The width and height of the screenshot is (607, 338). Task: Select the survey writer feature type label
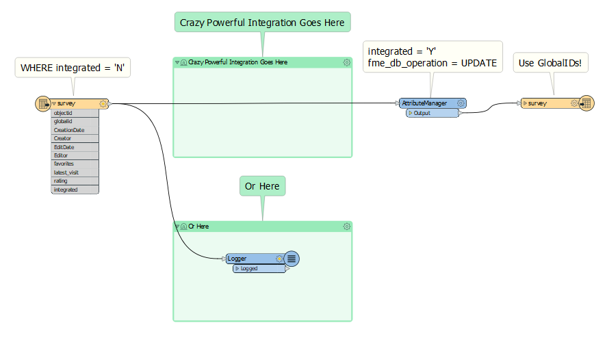click(537, 103)
